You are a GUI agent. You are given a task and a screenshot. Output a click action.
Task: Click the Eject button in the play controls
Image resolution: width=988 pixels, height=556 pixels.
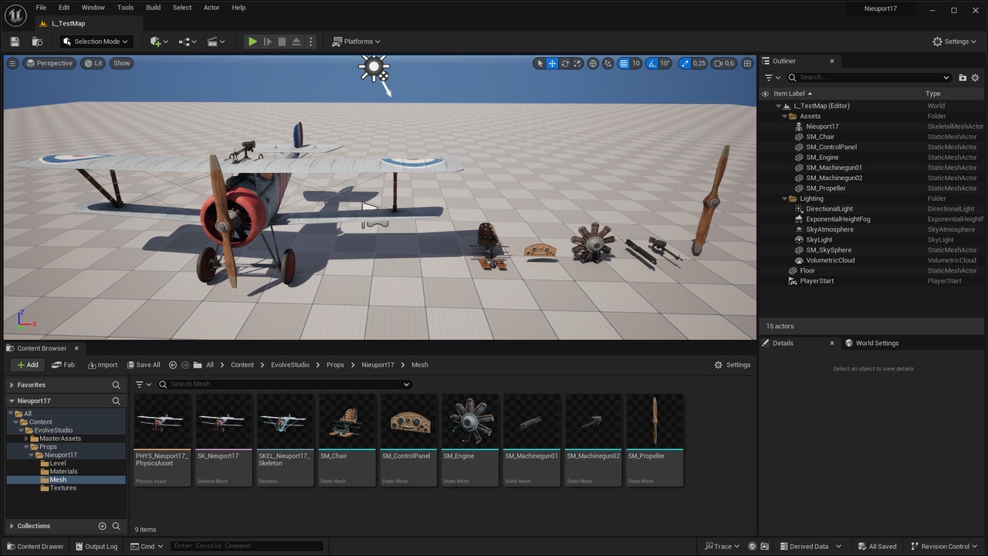tap(296, 42)
